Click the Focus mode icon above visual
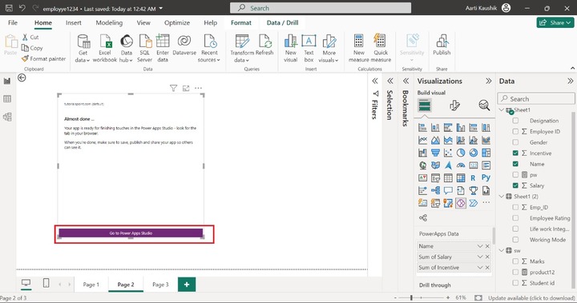 click(x=186, y=88)
